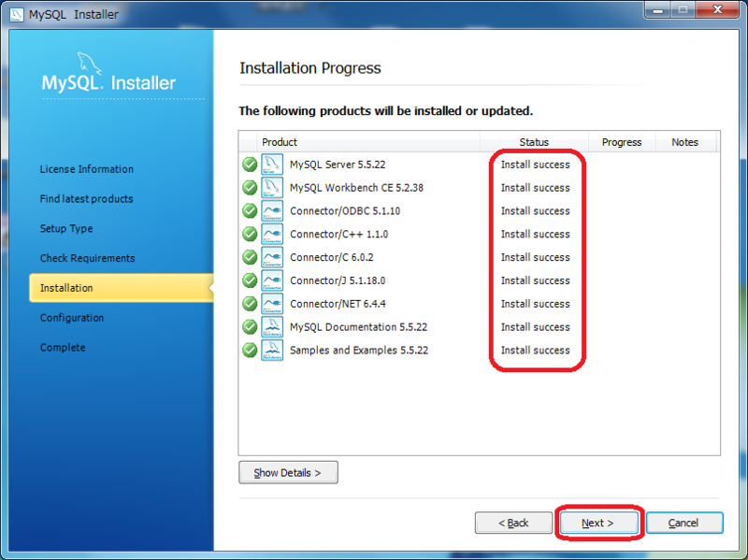Click the Connector/C 6.0.2 product icon

coord(272,257)
